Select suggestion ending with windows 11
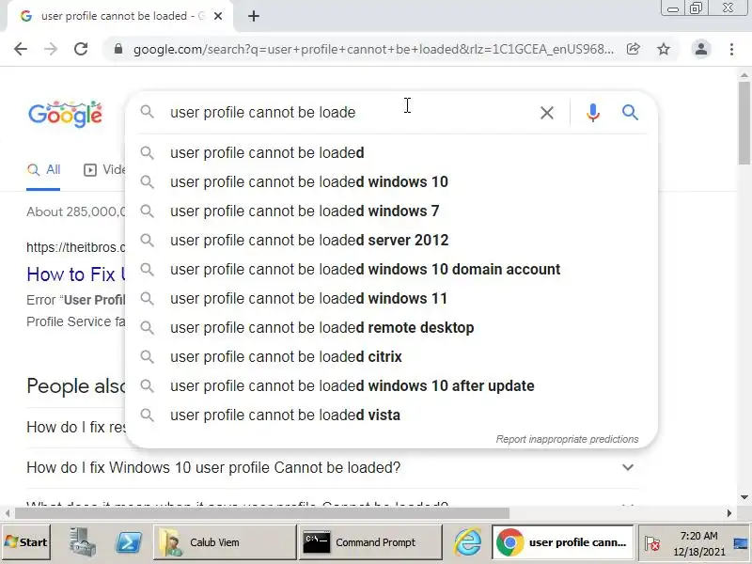The height and width of the screenshot is (564, 752). 308,298
